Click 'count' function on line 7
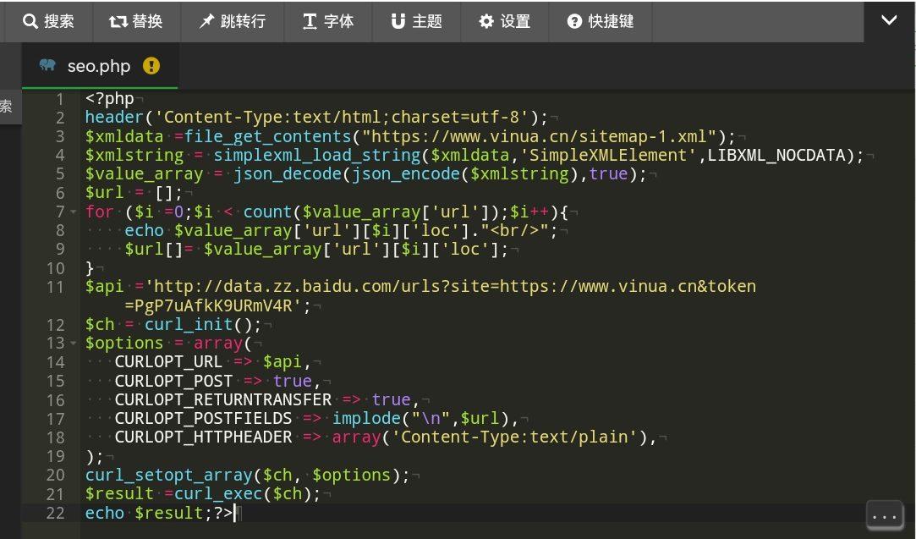 coord(267,211)
